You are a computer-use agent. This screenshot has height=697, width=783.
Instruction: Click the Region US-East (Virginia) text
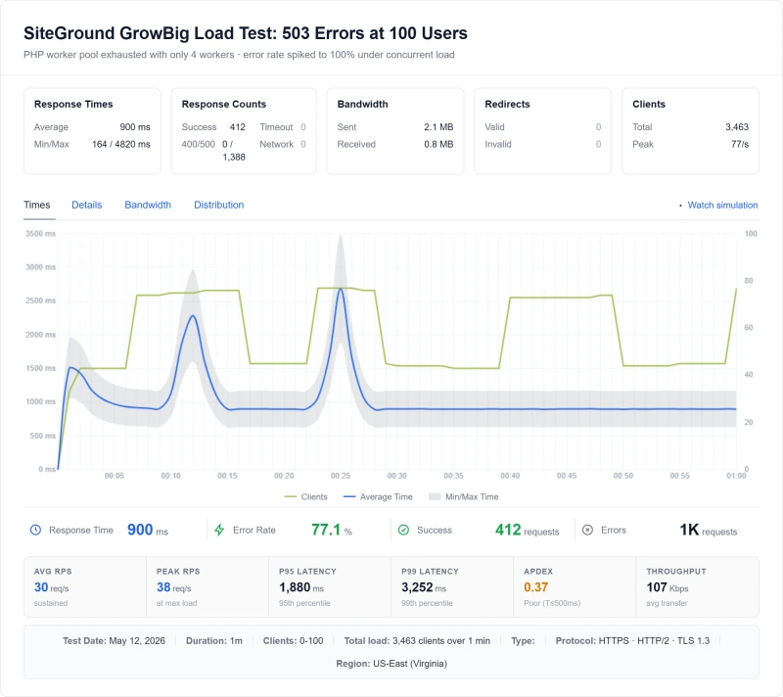point(391,664)
